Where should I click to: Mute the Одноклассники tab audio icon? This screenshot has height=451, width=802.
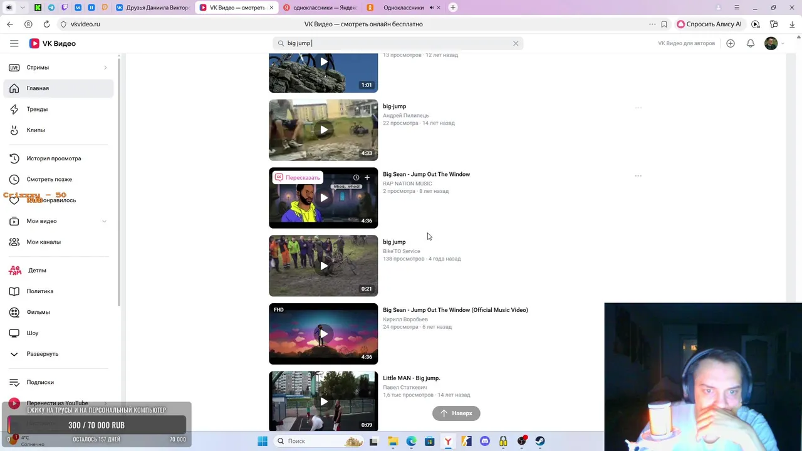(x=432, y=8)
